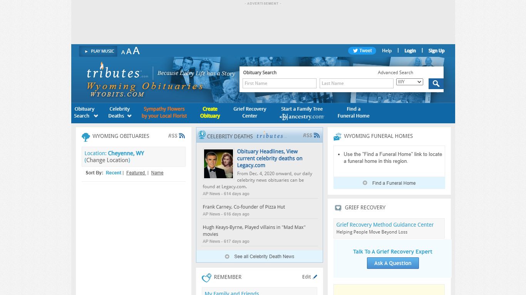The width and height of the screenshot is (526, 295).
Task: Expand the Celebrity Deaths menu
Action: pos(120,113)
